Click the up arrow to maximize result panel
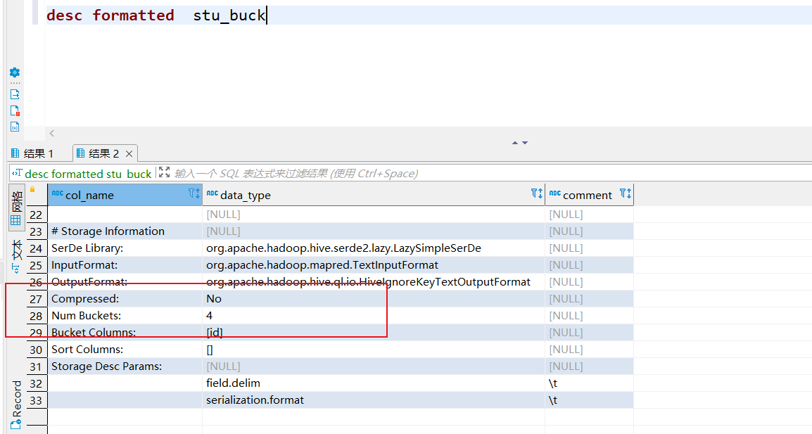The height and width of the screenshot is (434, 812). pyautogui.click(x=515, y=142)
